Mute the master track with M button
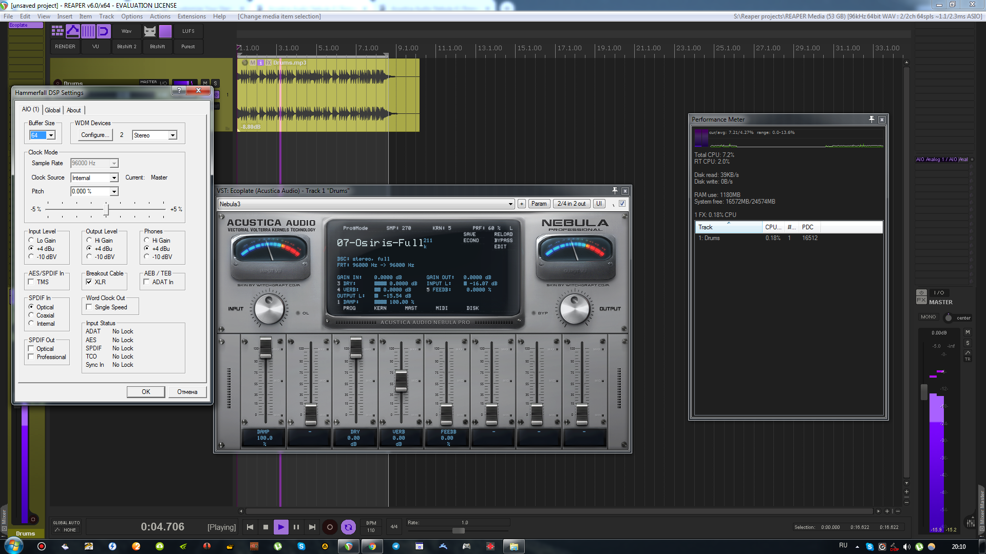 click(x=968, y=332)
